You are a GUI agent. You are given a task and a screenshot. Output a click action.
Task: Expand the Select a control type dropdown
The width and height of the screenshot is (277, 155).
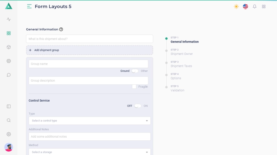point(90,121)
